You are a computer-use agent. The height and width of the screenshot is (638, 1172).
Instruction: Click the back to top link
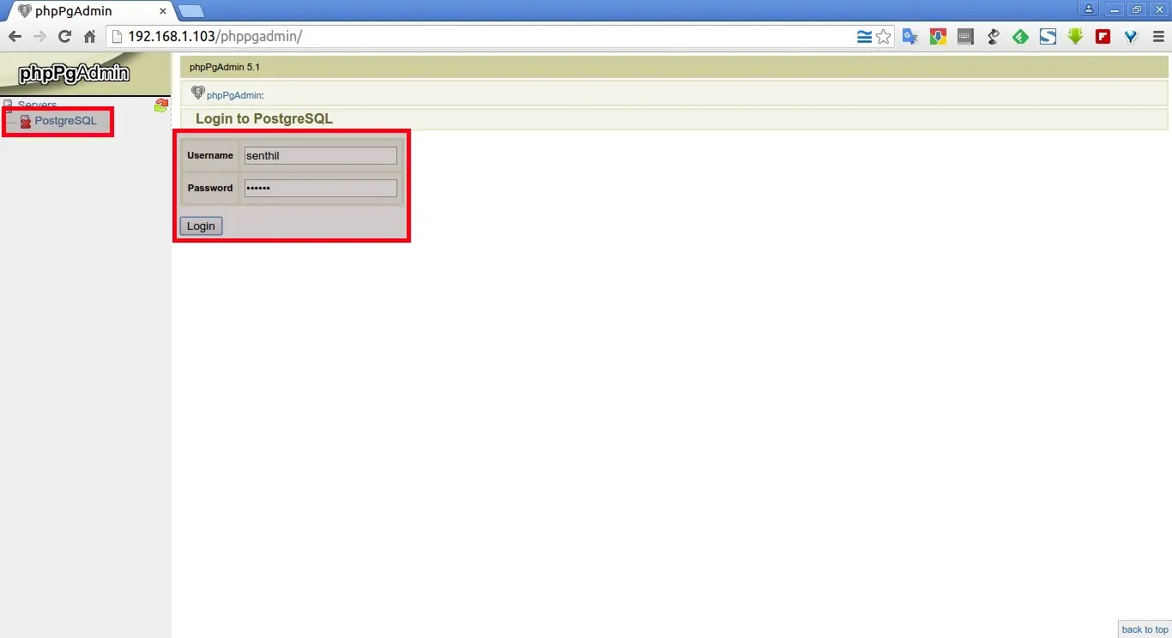click(x=1145, y=629)
